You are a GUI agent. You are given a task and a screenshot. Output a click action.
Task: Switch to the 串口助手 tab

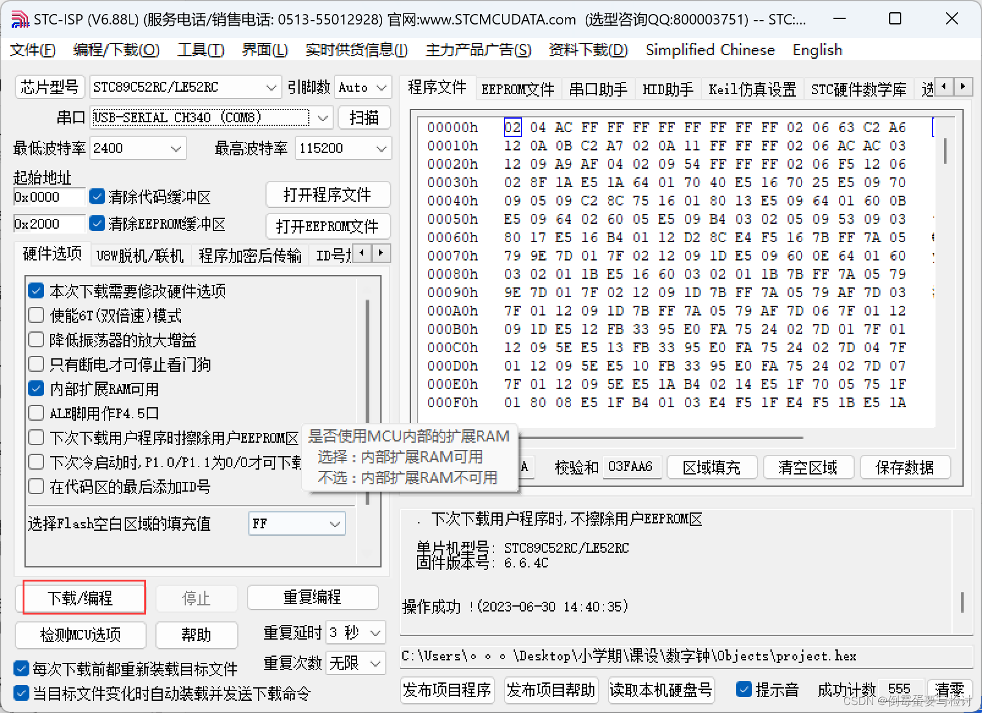598,88
